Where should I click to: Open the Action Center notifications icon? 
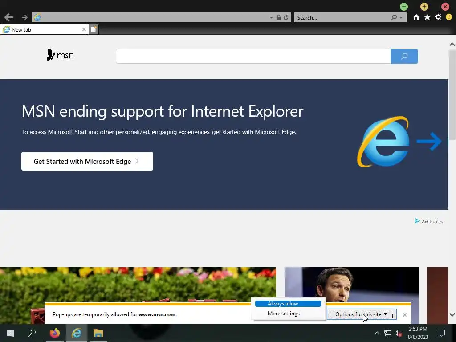[441, 333]
